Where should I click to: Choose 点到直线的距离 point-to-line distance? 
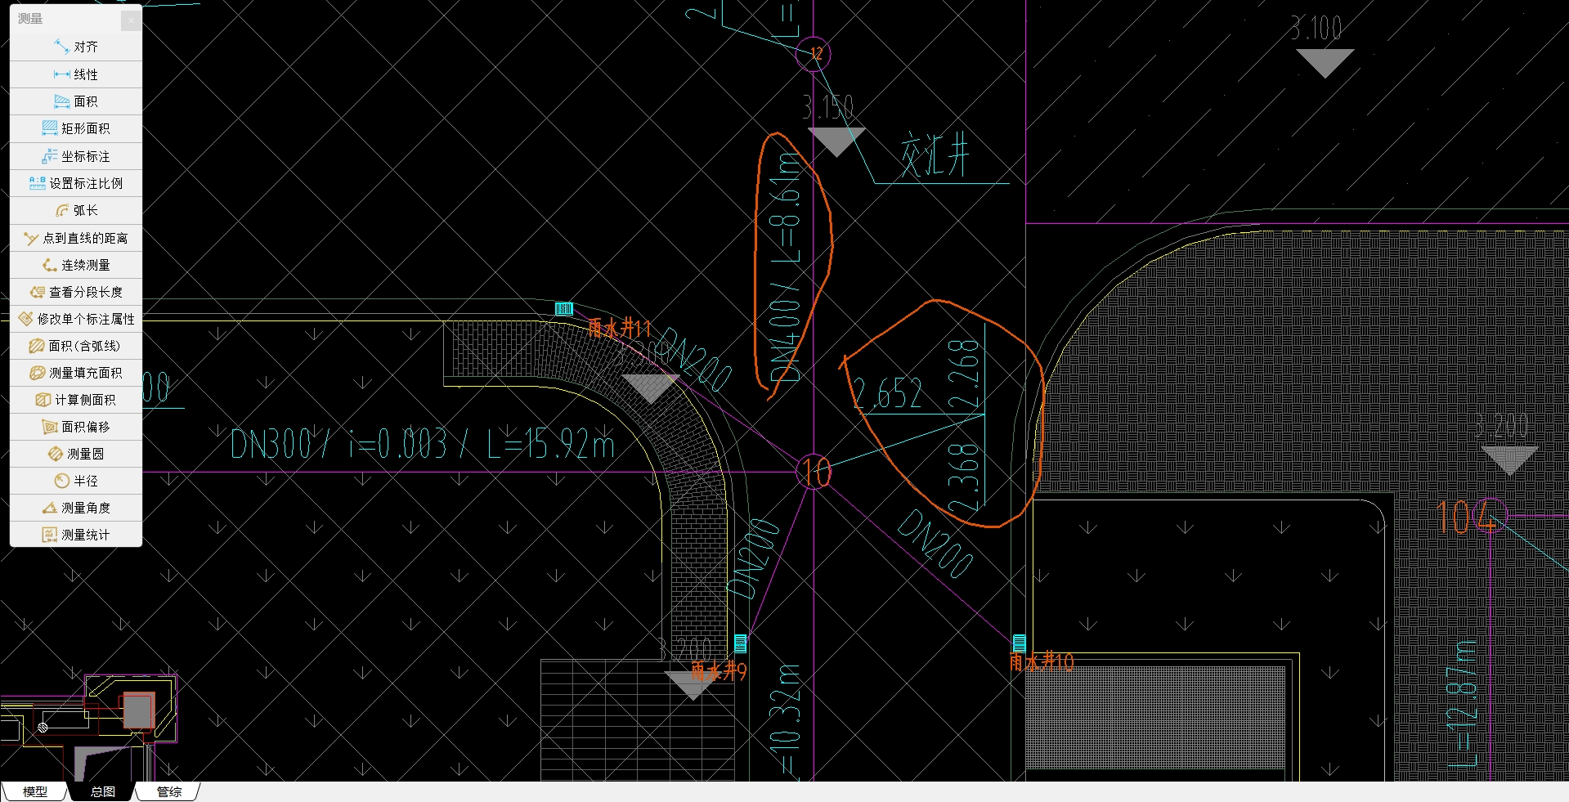pos(76,238)
